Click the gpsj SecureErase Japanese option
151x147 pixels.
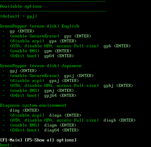48,76
